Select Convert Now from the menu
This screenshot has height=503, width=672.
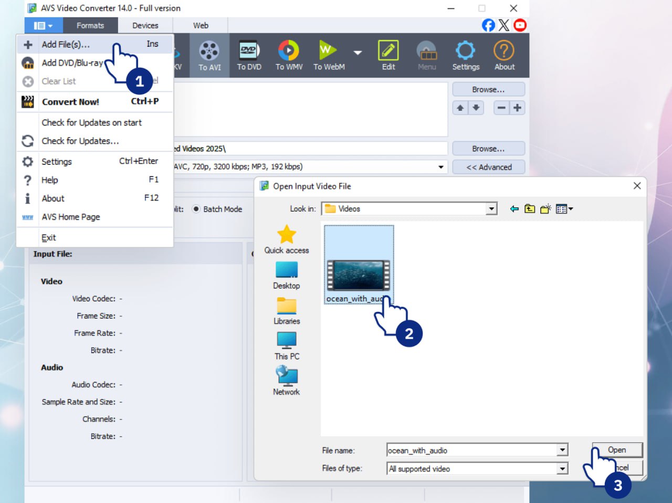[x=71, y=102]
